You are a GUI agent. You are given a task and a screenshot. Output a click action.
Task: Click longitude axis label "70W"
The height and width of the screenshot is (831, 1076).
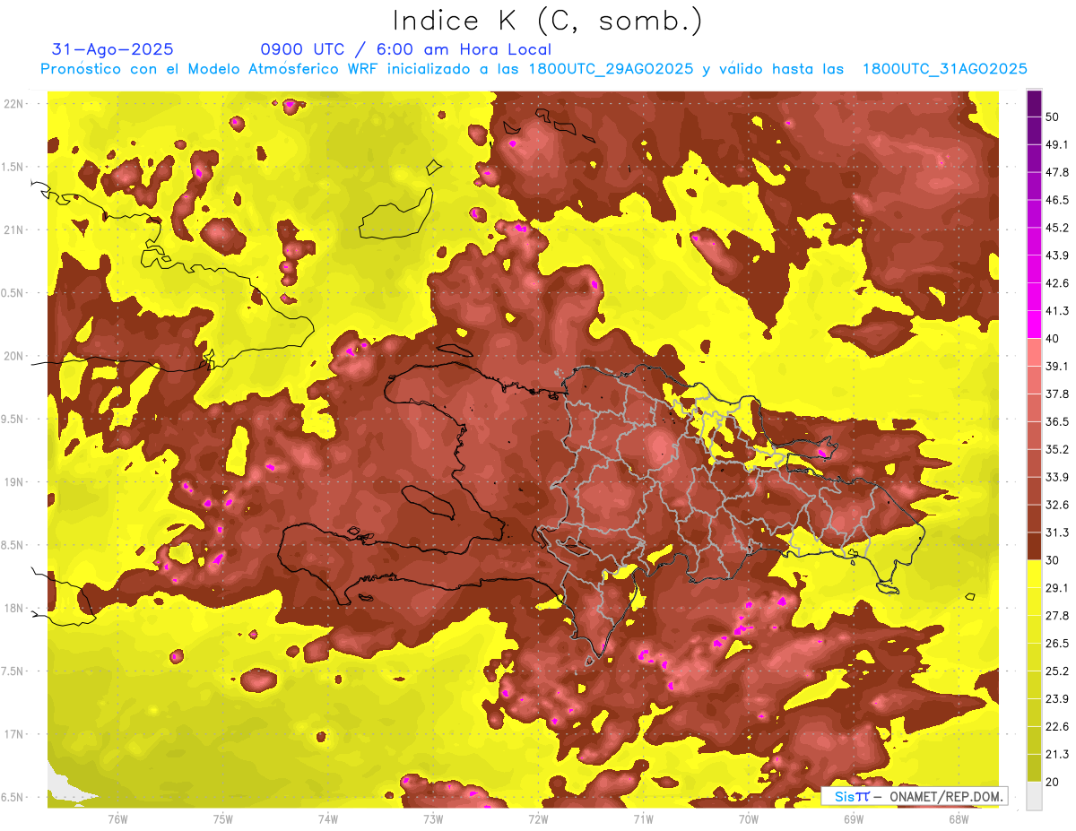coord(749,819)
